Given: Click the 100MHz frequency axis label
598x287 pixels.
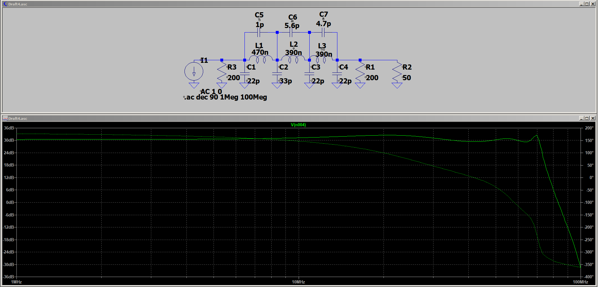Looking at the screenshot, I should pyautogui.click(x=580, y=282).
